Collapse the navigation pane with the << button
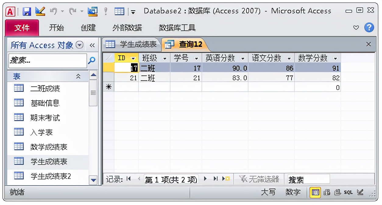This screenshot has width=382, height=205. tap(92, 45)
